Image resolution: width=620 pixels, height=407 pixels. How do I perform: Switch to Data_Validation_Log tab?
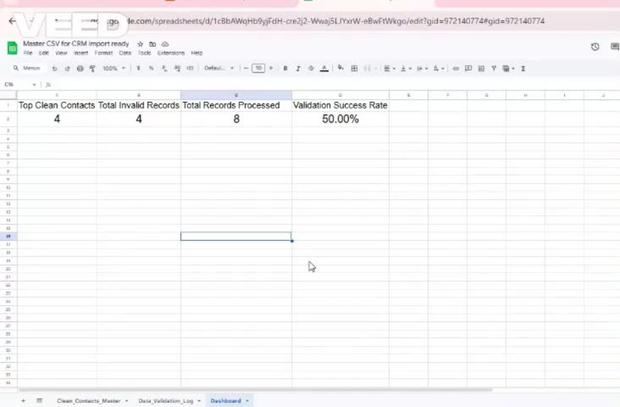[166, 401]
